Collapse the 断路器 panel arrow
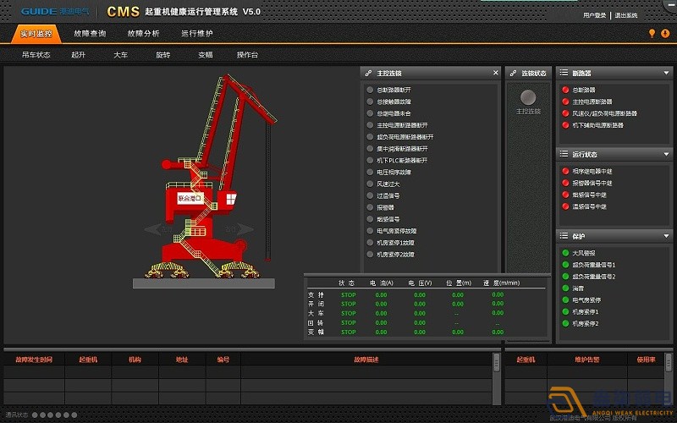 coord(667,74)
